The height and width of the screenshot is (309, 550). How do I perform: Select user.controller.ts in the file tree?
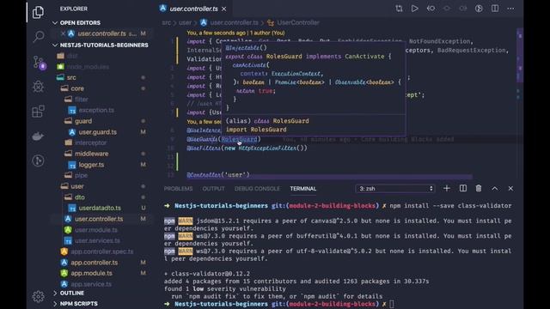pyautogui.click(x=99, y=219)
